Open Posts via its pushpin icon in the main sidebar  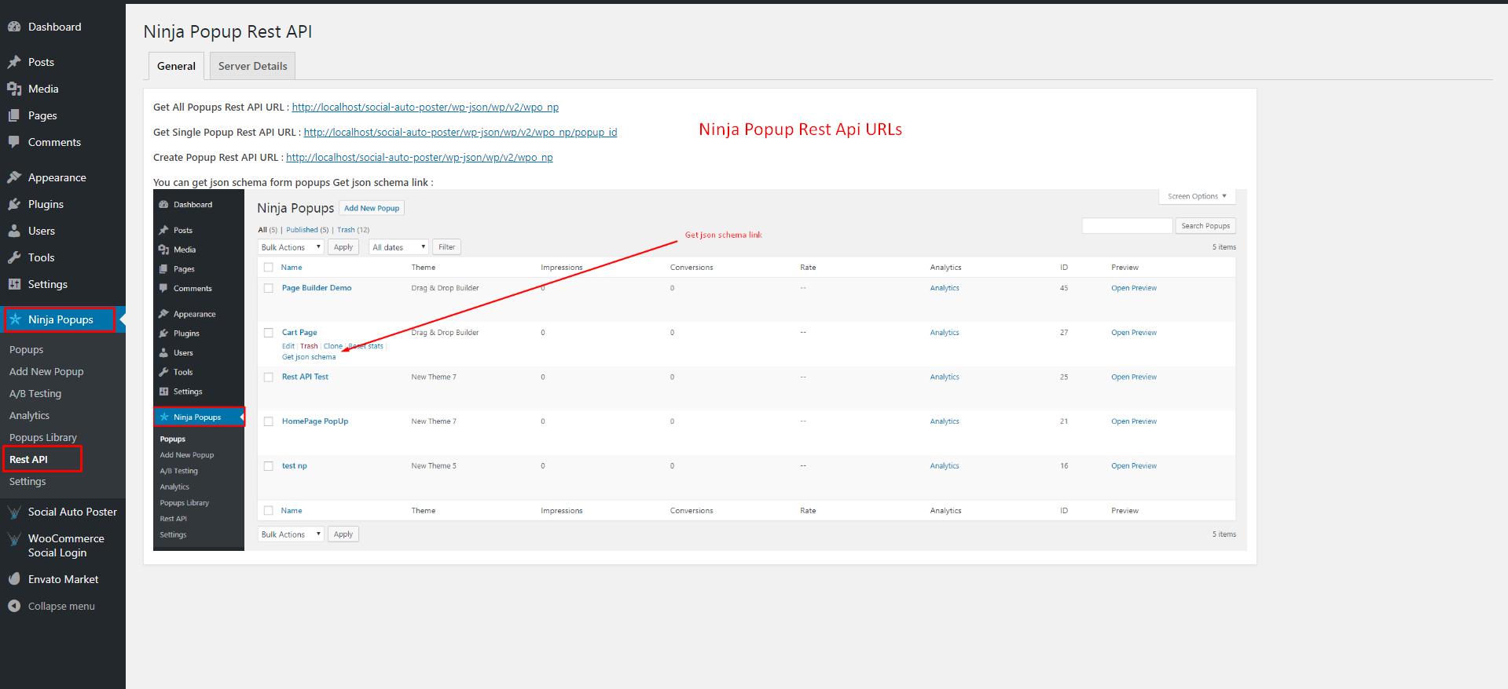coord(14,62)
